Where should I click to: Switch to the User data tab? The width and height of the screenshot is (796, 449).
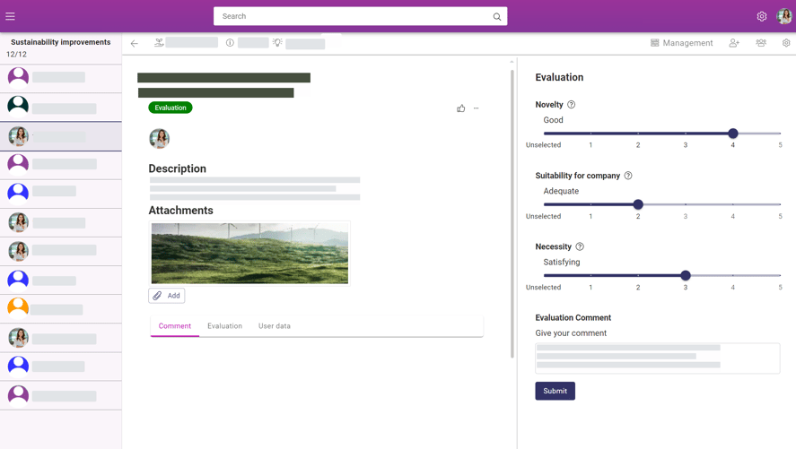pos(274,326)
